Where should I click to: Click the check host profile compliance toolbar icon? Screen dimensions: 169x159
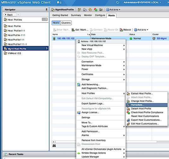[96, 10]
